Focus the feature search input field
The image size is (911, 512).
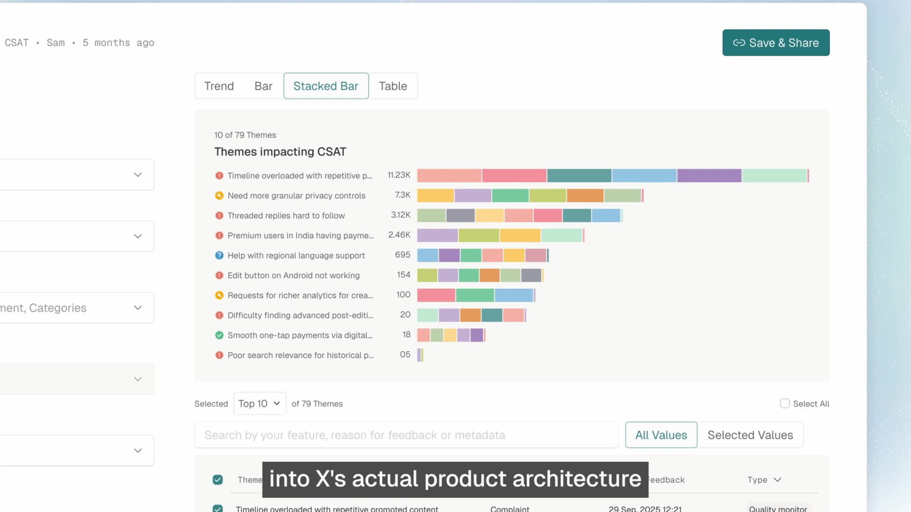tap(406, 435)
